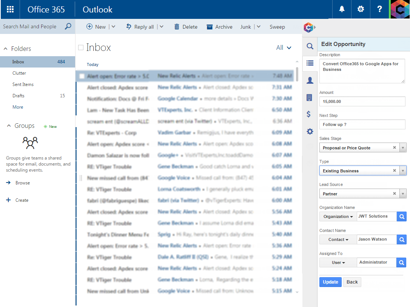Click Reply all in toolbar
Image resolution: width=410 pixels, height=307 pixels.
pos(140,27)
